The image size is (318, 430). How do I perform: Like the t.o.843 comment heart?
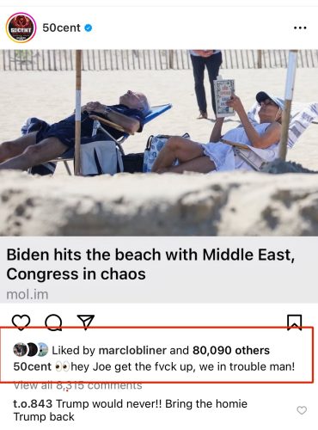tap(302, 410)
